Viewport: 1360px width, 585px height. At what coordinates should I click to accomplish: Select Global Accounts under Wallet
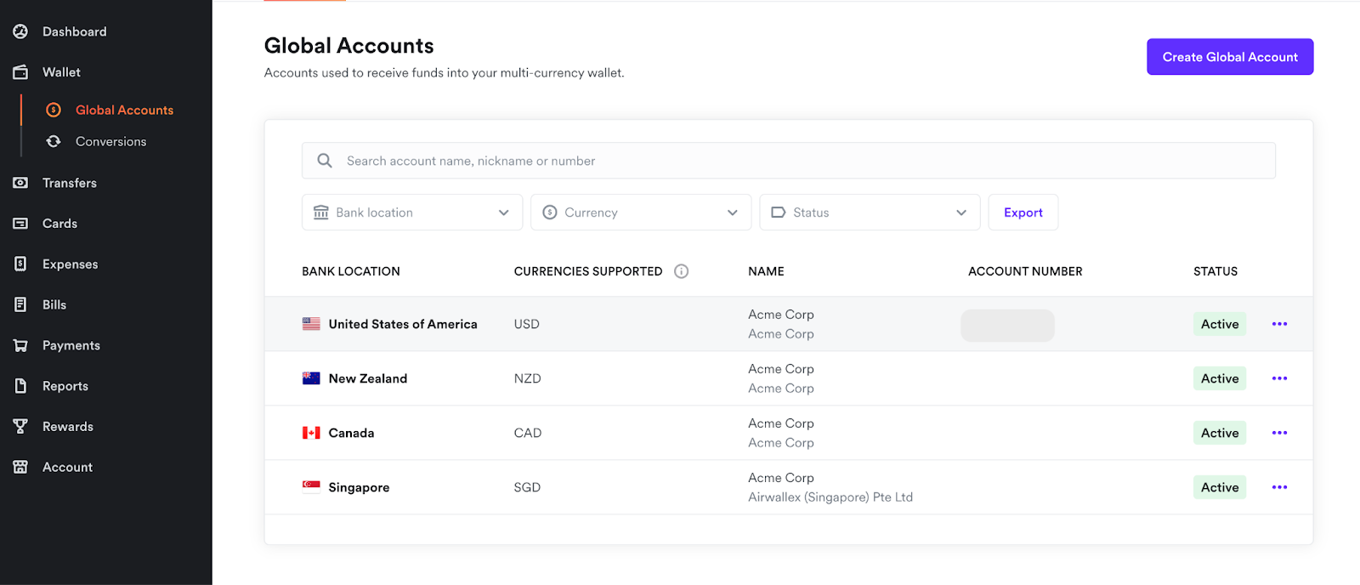124,110
